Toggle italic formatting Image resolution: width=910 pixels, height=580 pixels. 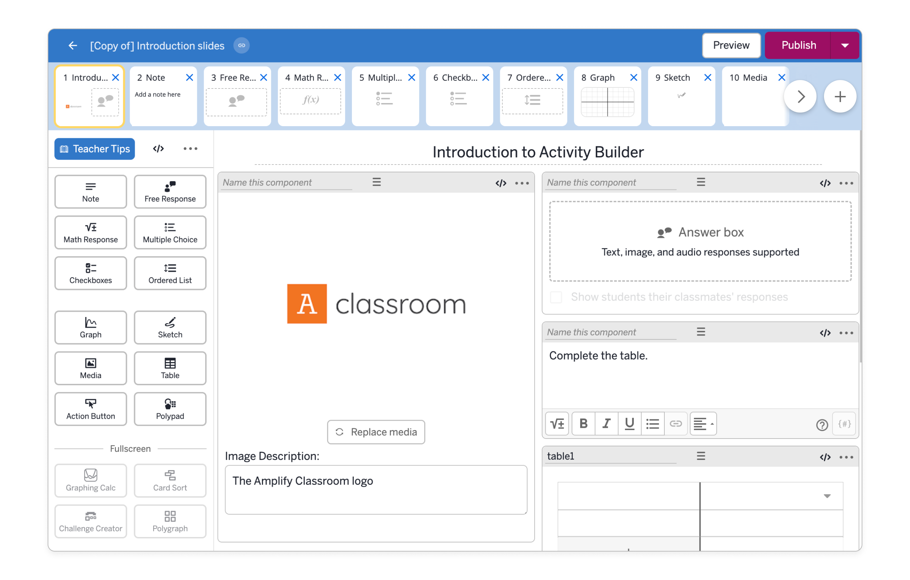[x=606, y=424]
